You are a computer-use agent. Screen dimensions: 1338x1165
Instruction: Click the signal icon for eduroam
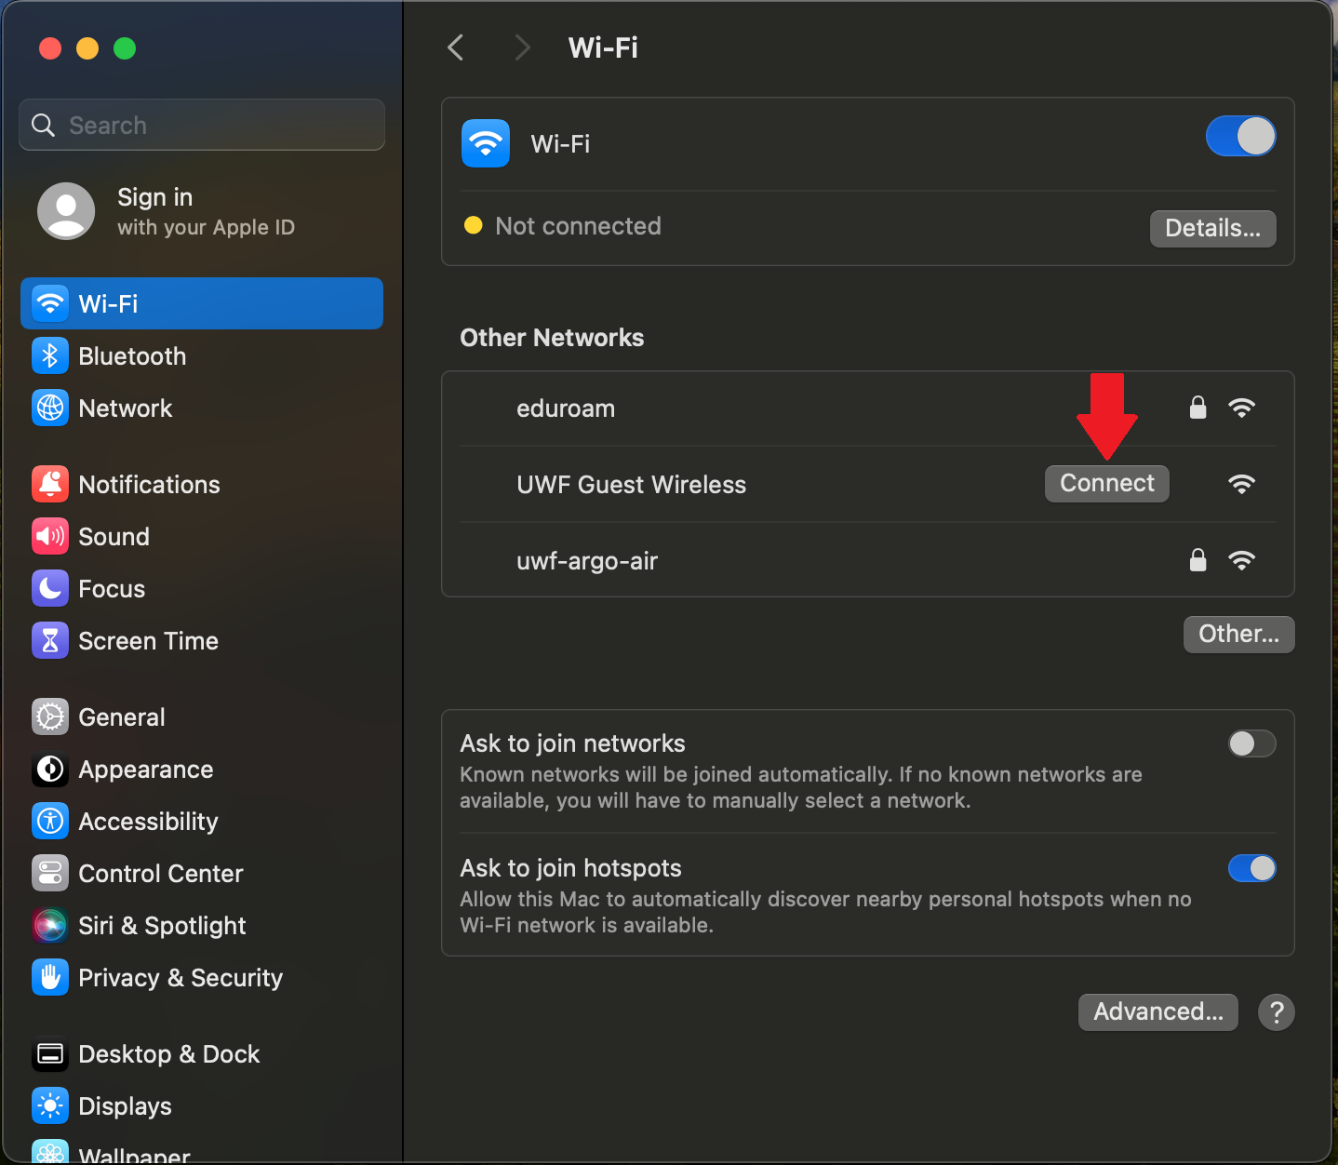1242,408
